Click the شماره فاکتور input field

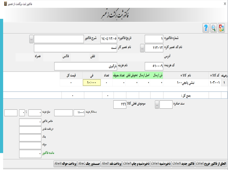[x=154, y=39]
